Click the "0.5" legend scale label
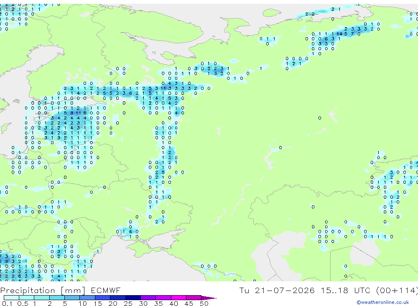 point(23,303)
